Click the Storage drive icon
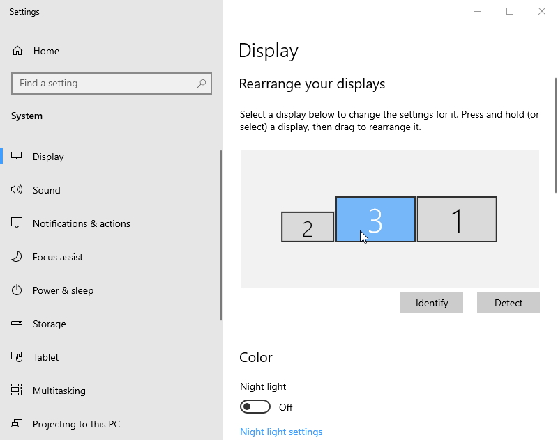Screen dimensions: 558x440 pos(17,324)
